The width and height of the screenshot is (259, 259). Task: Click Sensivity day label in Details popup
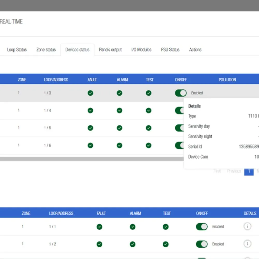click(199, 126)
